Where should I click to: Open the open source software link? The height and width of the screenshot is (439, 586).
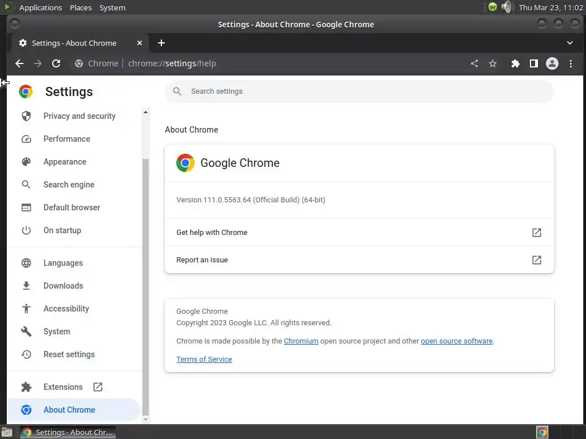457,341
